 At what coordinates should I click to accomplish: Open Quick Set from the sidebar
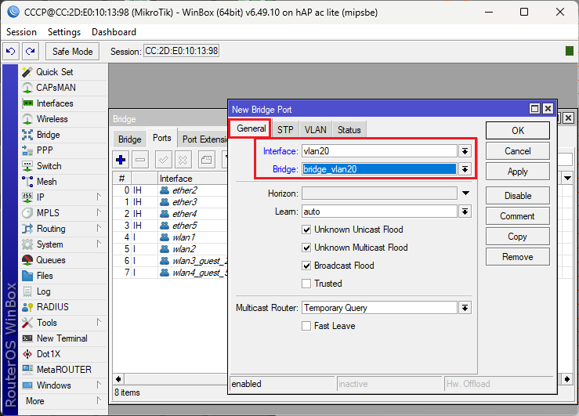pyautogui.click(x=54, y=72)
